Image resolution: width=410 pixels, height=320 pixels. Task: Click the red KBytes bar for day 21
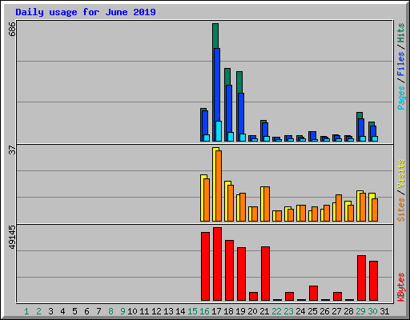click(x=265, y=274)
